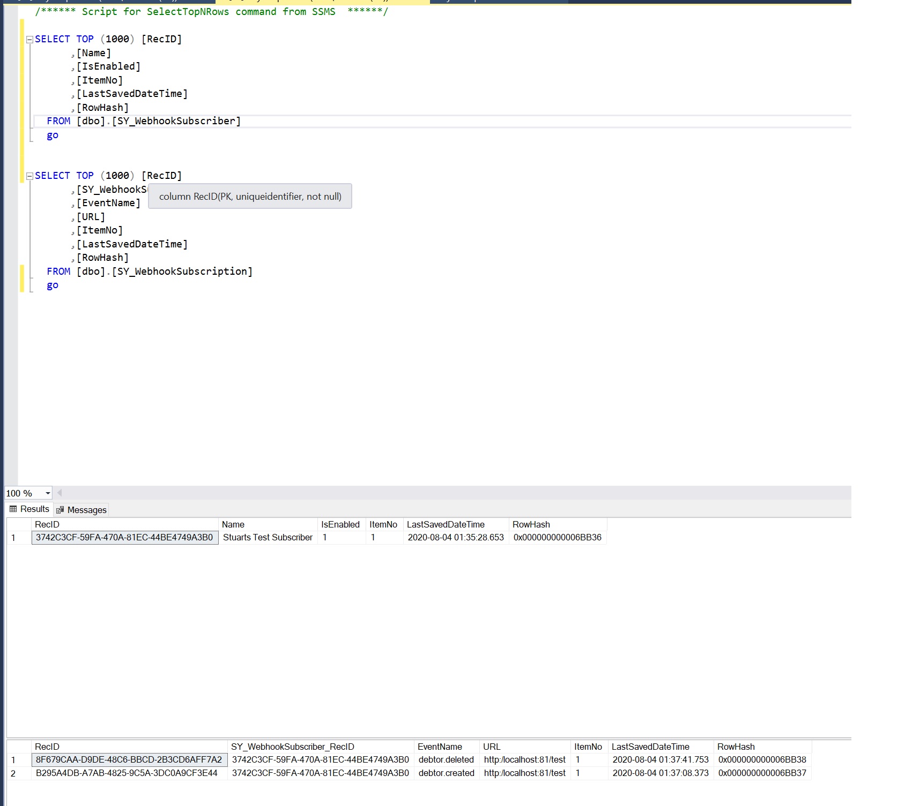
Task: Select the SY_WebhookSubscriber_RecID column header
Action: 292,747
